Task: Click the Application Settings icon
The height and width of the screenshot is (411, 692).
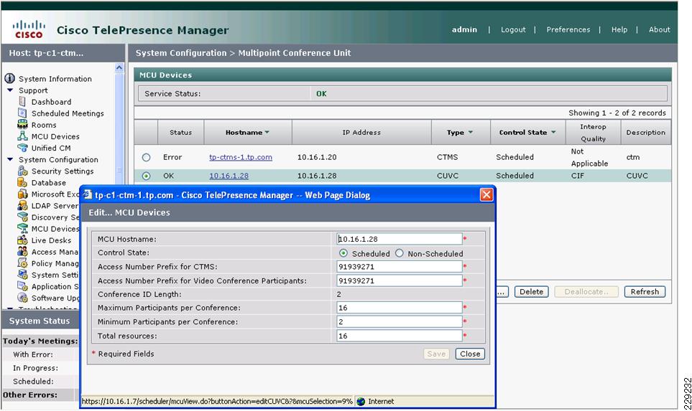Action: [22, 286]
